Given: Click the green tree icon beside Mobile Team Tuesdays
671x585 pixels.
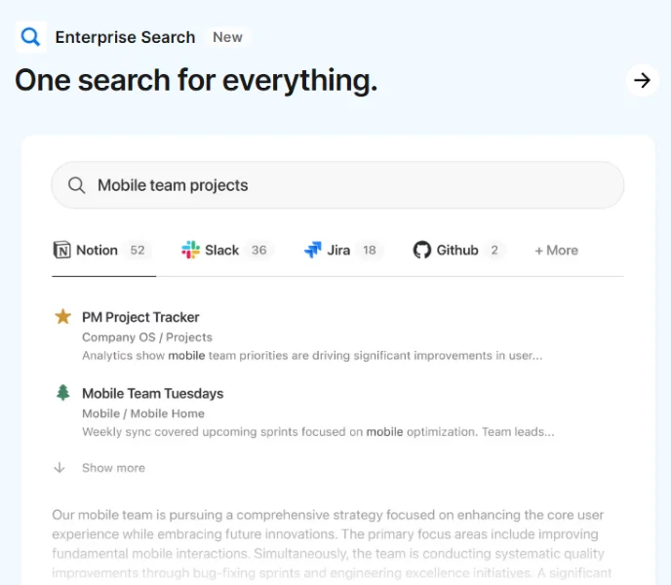Looking at the screenshot, I should point(62,392).
